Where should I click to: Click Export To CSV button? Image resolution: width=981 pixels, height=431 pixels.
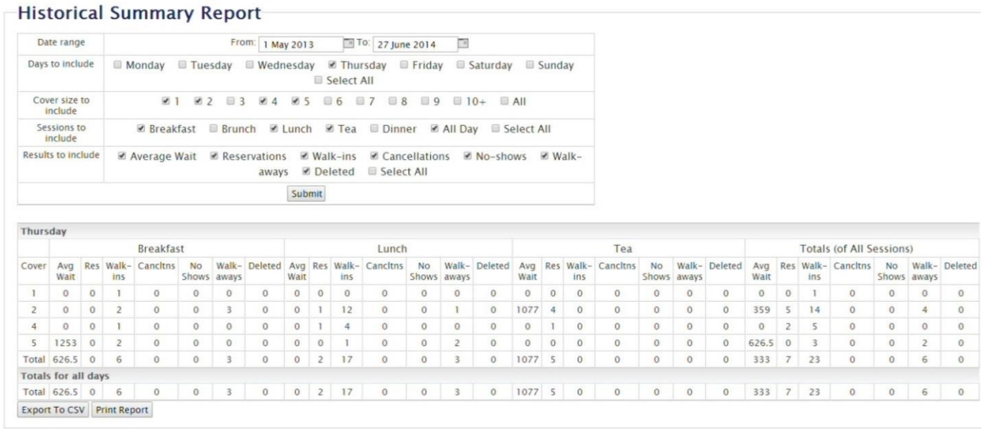(53, 410)
